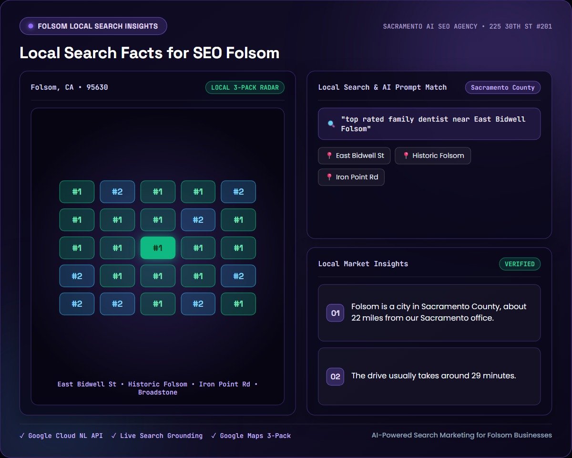Click "AI-Powered Search Marketing for Folsom Businesses" tagline
The image size is (572, 458).
[462, 435]
